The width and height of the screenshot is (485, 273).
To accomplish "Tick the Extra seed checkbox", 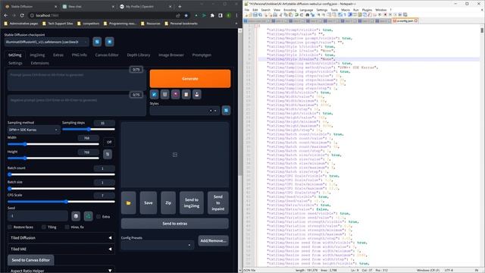I will (x=99, y=217).
